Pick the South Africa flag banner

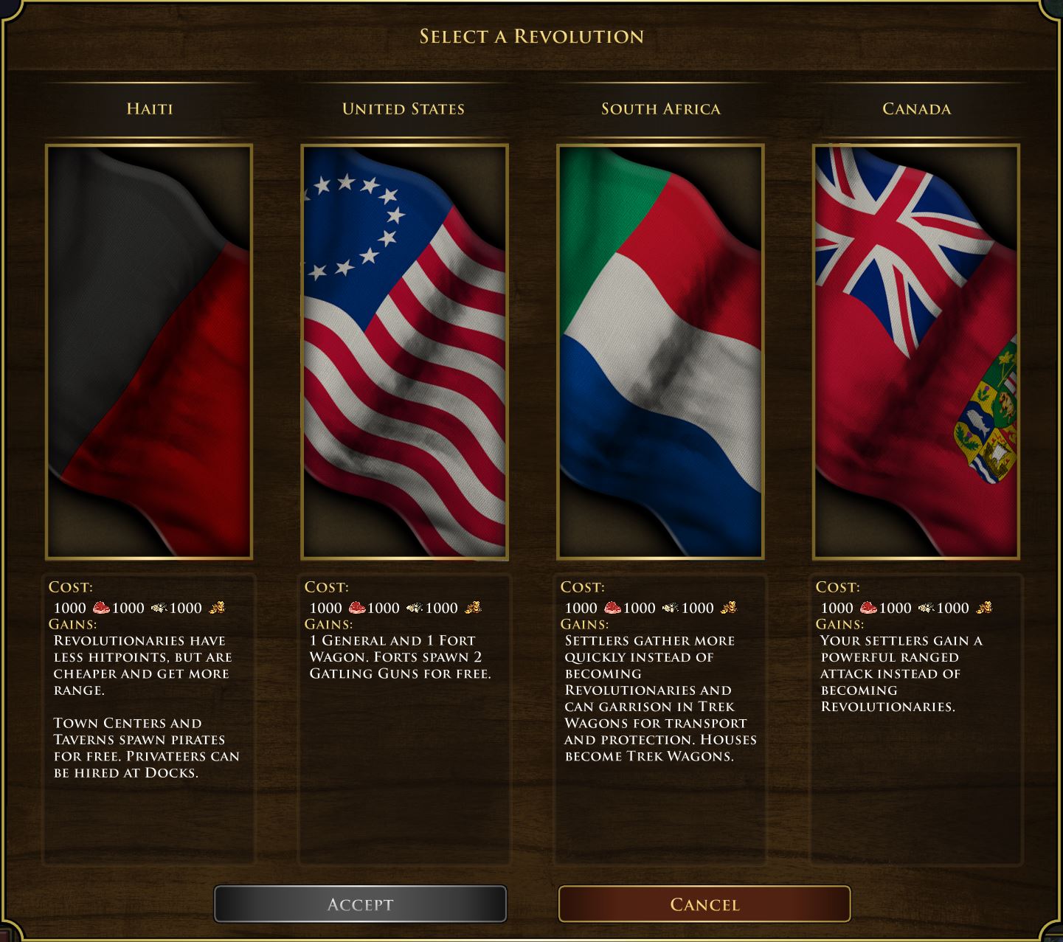(x=660, y=352)
